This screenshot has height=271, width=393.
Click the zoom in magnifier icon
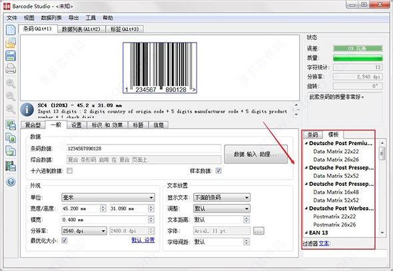click(11, 83)
